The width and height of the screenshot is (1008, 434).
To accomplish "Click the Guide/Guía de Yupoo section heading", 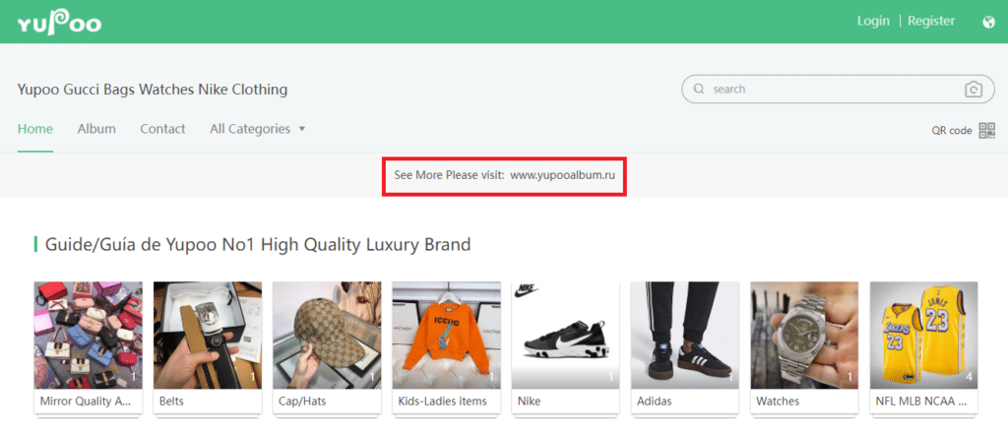I will (x=258, y=244).
